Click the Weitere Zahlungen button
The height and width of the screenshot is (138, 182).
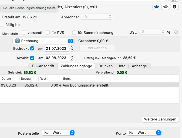click(x=160, y=119)
